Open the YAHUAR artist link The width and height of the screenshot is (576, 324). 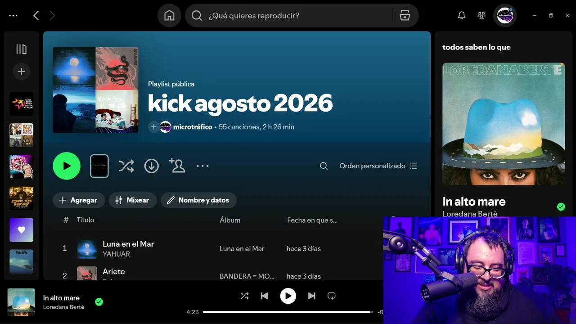116,254
